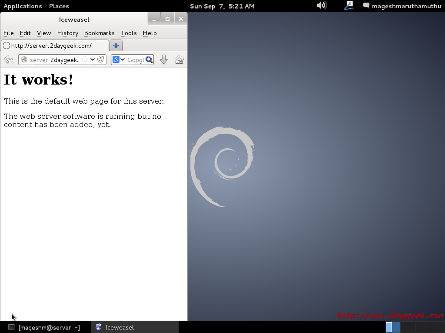Switch to the mageshm@server terminal window
Viewport: 445px width, 333px height.
coord(46,327)
